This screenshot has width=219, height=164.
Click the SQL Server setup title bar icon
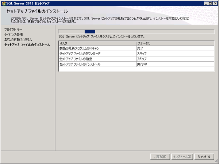coord(4,3)
